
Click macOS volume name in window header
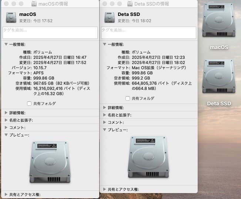tap(28, 14)
